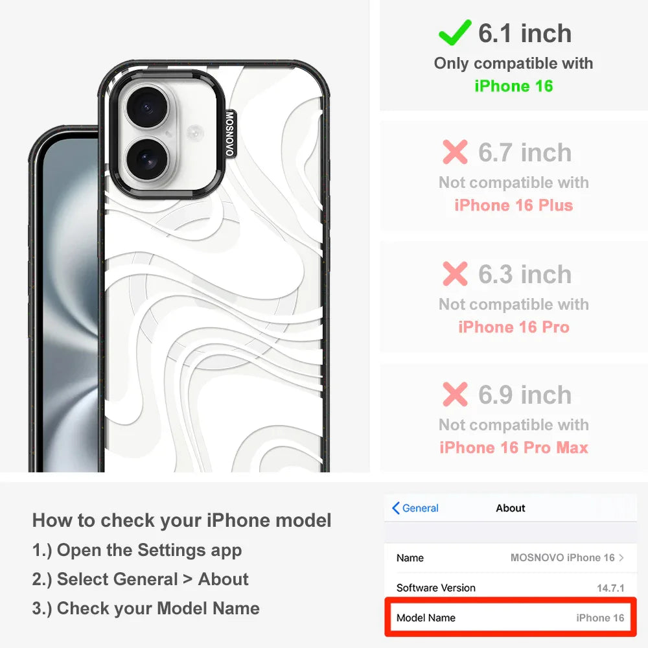Click the About screen title
The width and height of the screenshot is (648, 648).
(x=511, y=508)
